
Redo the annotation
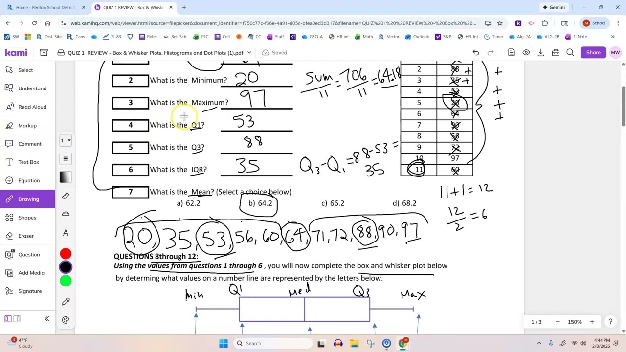(x=490, y=52)
